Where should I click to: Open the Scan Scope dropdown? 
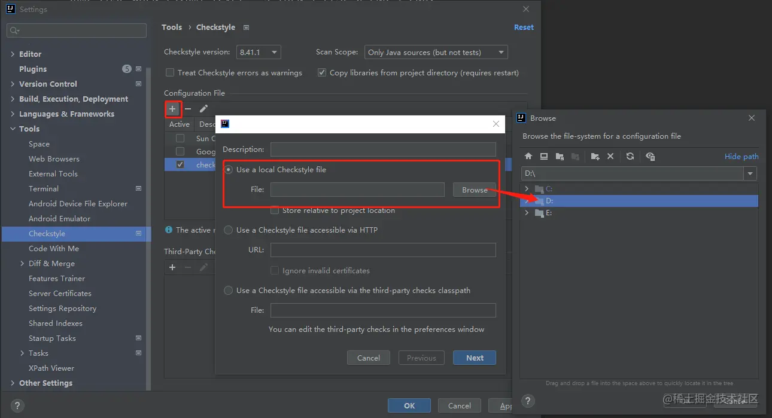point(436,53)
